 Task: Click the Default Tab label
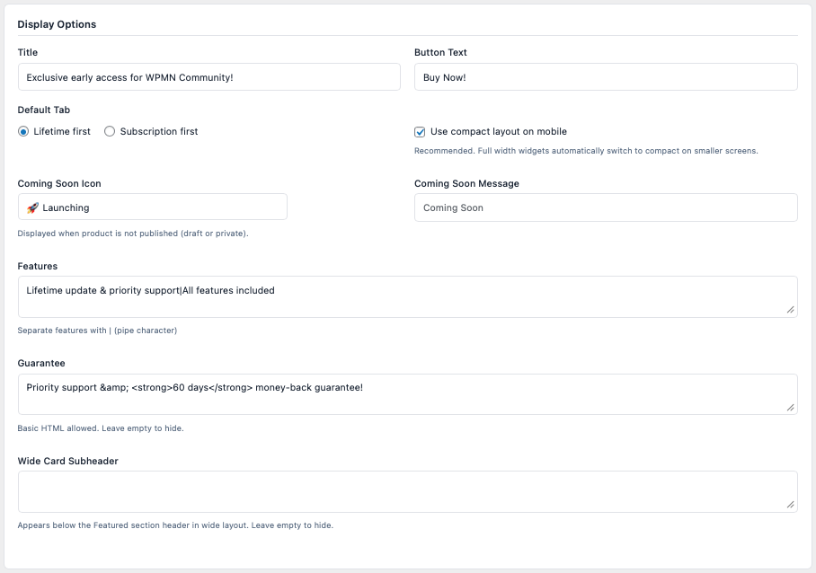coord(44,110)
